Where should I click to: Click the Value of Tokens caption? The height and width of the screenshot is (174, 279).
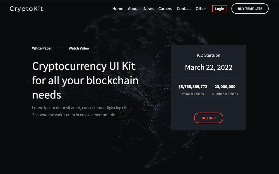click(x=193, y=94)
